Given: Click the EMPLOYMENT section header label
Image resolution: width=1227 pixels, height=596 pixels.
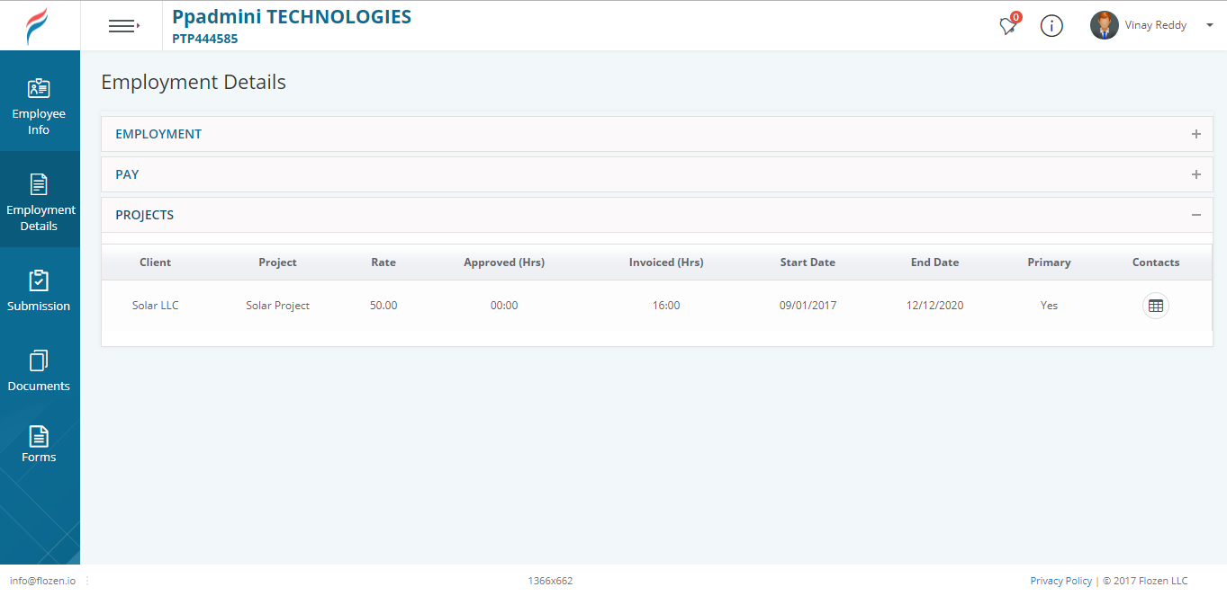Looking at the screenshot, I should (158, 134).
